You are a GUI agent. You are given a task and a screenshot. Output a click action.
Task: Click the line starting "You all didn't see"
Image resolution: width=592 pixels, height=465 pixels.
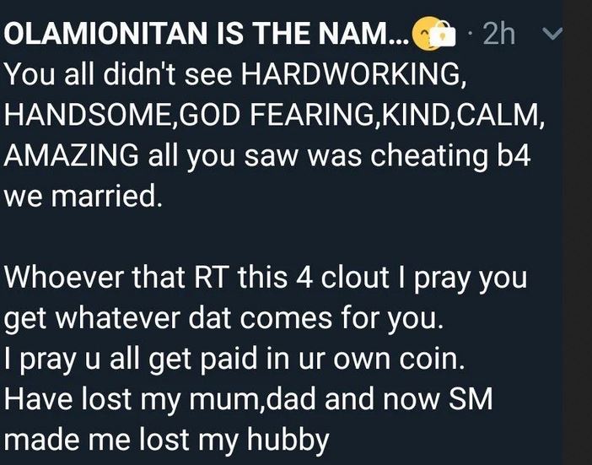click(234, 74)
